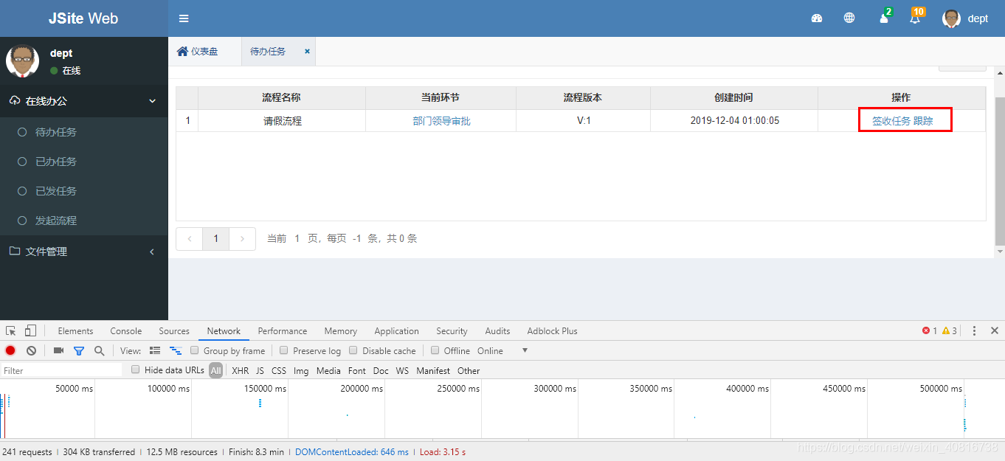The width and height of the screenshot is (1005, 461).
Task: Filter network requests by Manifest
Action: (x=433, y=371)
